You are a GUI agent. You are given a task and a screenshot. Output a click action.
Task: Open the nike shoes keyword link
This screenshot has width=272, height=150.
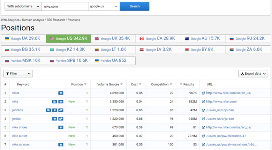point(20,127)
